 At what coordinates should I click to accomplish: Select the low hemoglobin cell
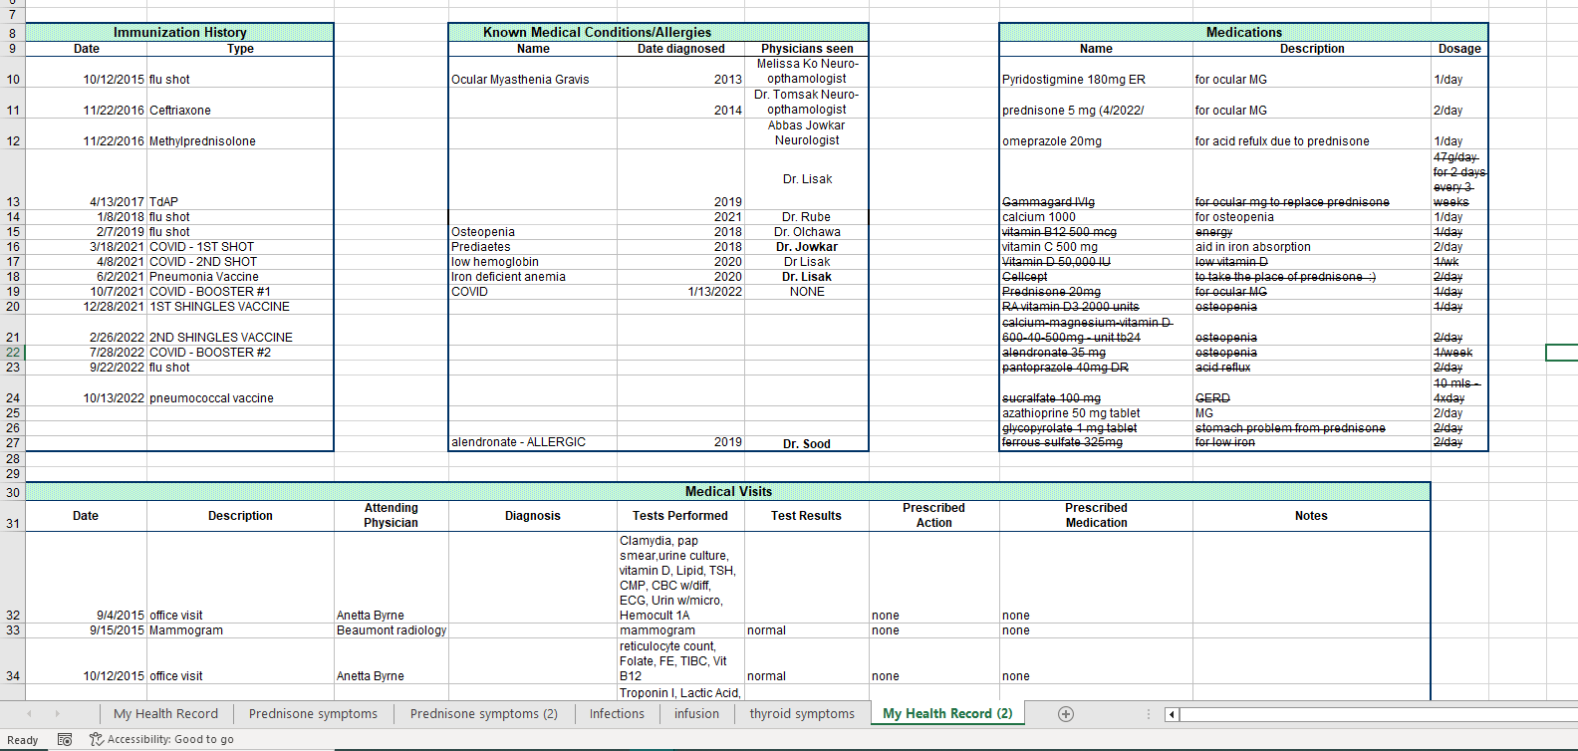point(533,261)
